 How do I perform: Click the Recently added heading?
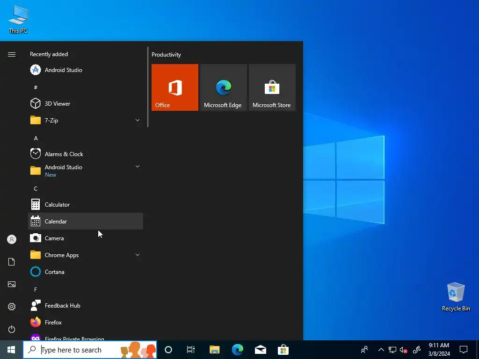tap(49, 54)
